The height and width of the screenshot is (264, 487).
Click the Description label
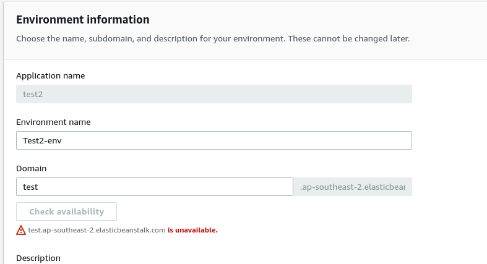[38, 258]
